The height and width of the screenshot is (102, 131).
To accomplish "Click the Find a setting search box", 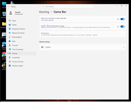I will [67, 7].
